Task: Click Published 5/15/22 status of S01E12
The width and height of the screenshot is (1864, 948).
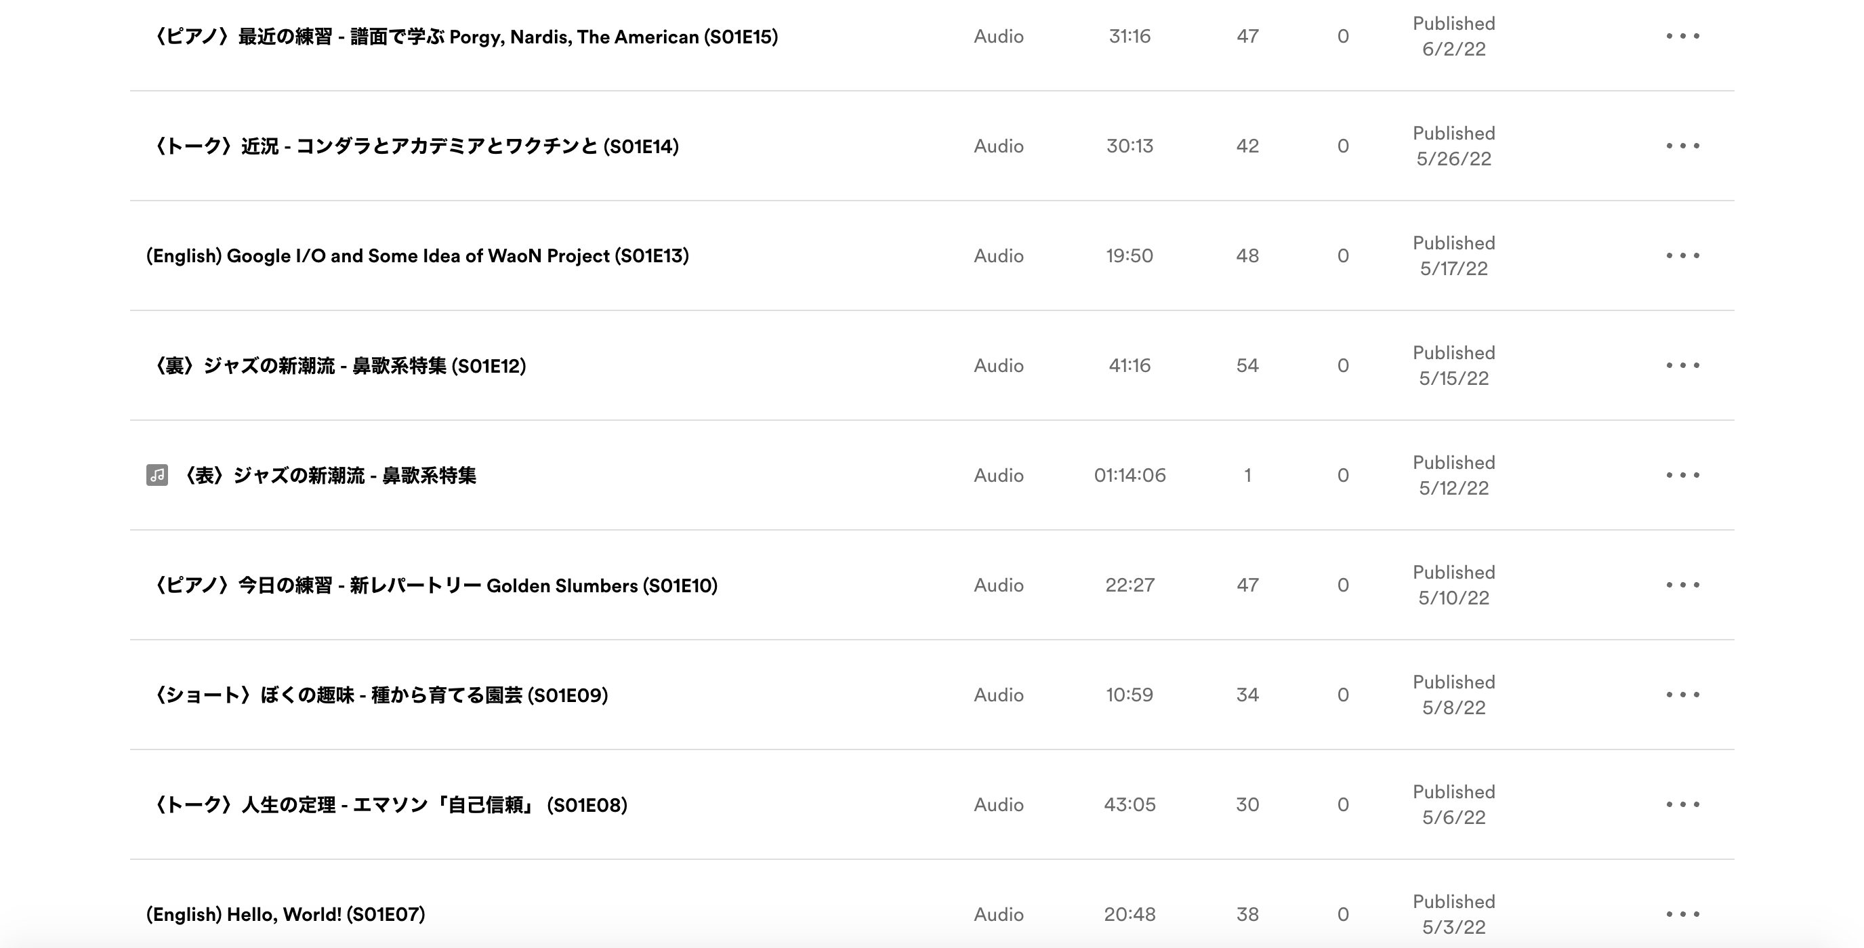Action: tap(1453, 365)
